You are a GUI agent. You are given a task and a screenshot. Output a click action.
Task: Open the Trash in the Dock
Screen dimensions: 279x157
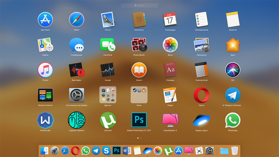click(235, 151)
